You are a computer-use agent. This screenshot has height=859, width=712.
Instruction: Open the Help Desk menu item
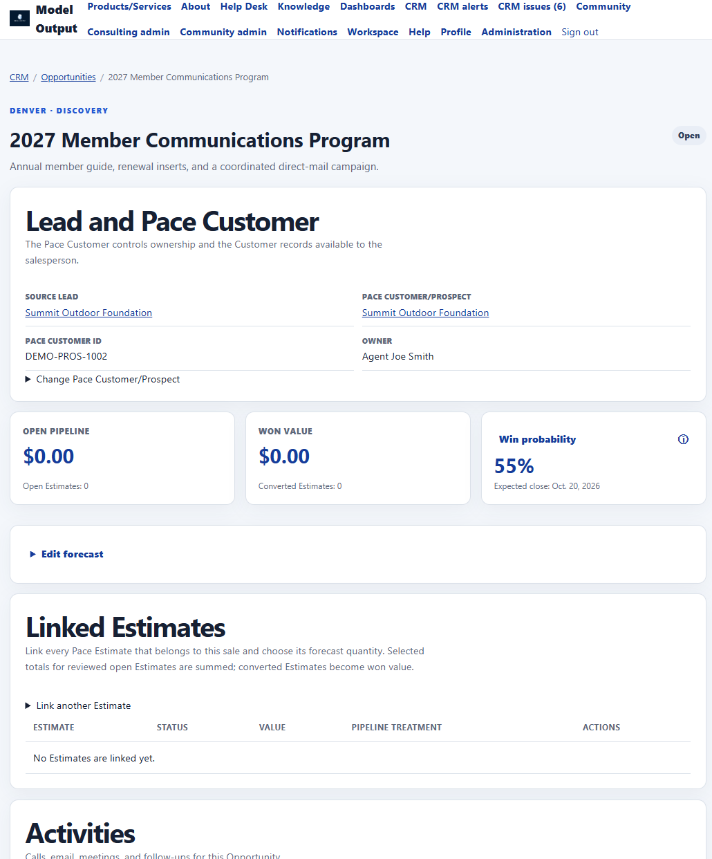pyautogui.click(x=244, y=6)
